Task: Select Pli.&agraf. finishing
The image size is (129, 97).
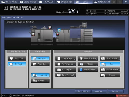Action: point(66,69)
